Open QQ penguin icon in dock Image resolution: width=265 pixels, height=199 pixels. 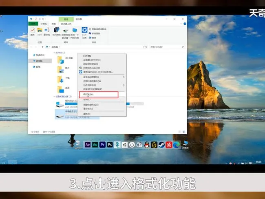point(147,145)
